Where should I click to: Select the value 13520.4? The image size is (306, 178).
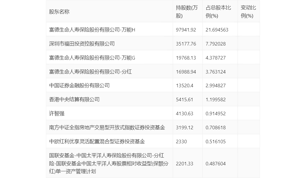184,85
